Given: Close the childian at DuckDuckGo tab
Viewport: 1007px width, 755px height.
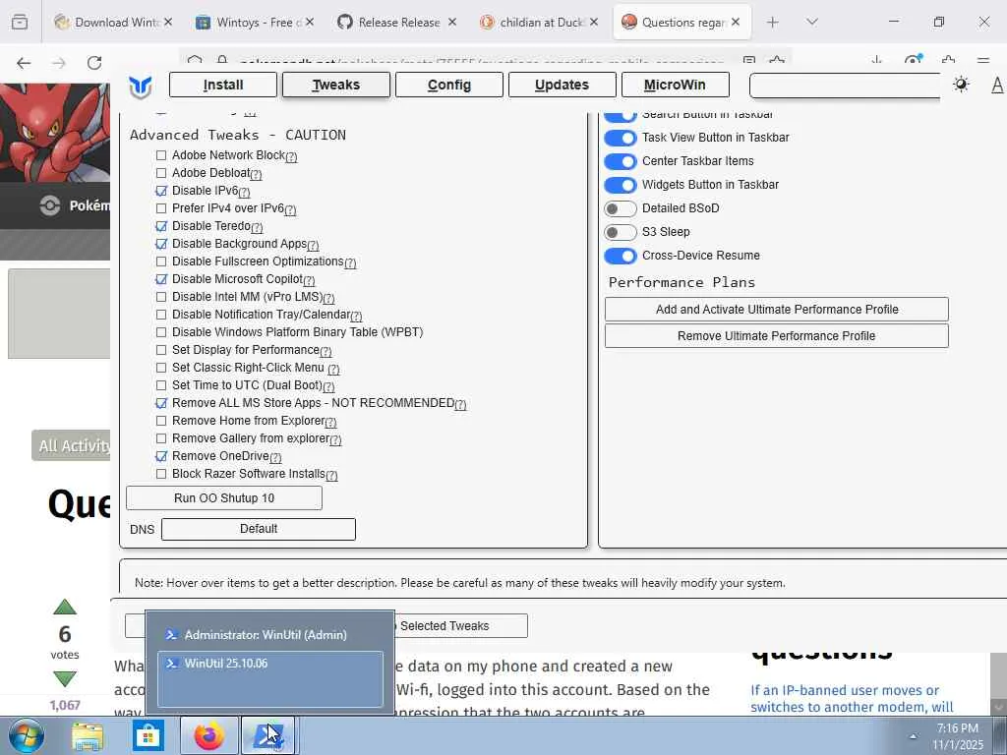Looking at the screenshot, I should pos(593,22).
